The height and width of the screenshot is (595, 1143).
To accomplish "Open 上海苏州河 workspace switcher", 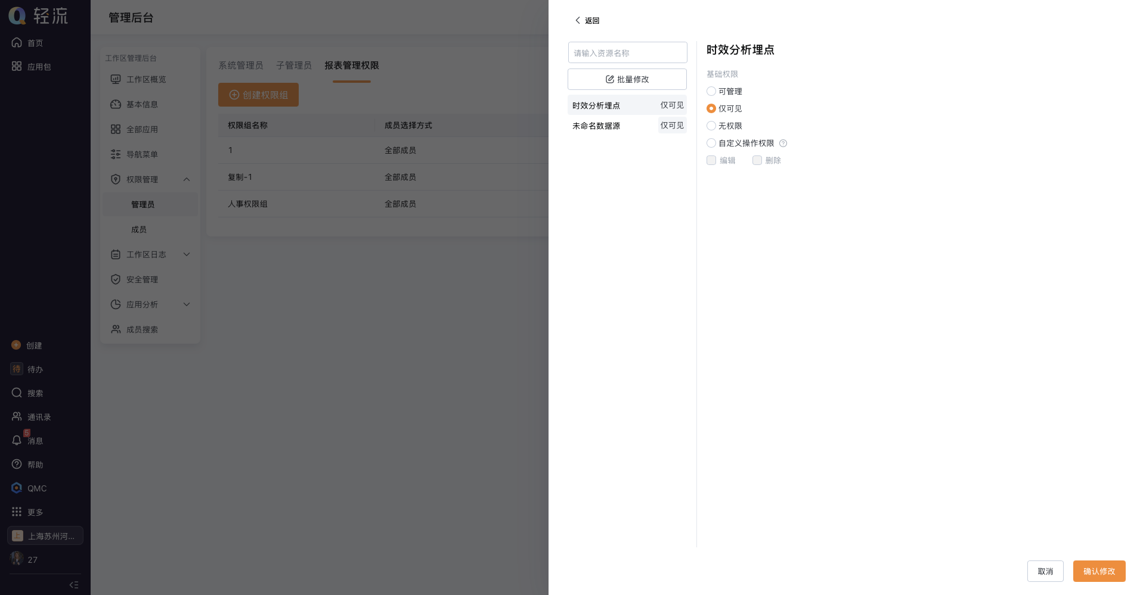I will pyautogui.click(x=45, y=535).
